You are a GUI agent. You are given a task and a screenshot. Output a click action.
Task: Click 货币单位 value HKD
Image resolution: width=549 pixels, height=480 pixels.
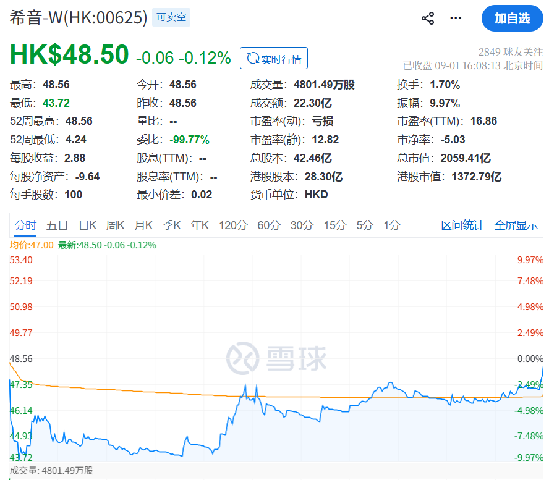(316, 195)
